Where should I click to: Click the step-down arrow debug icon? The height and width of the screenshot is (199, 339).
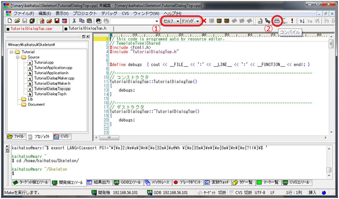coord(302,21)
